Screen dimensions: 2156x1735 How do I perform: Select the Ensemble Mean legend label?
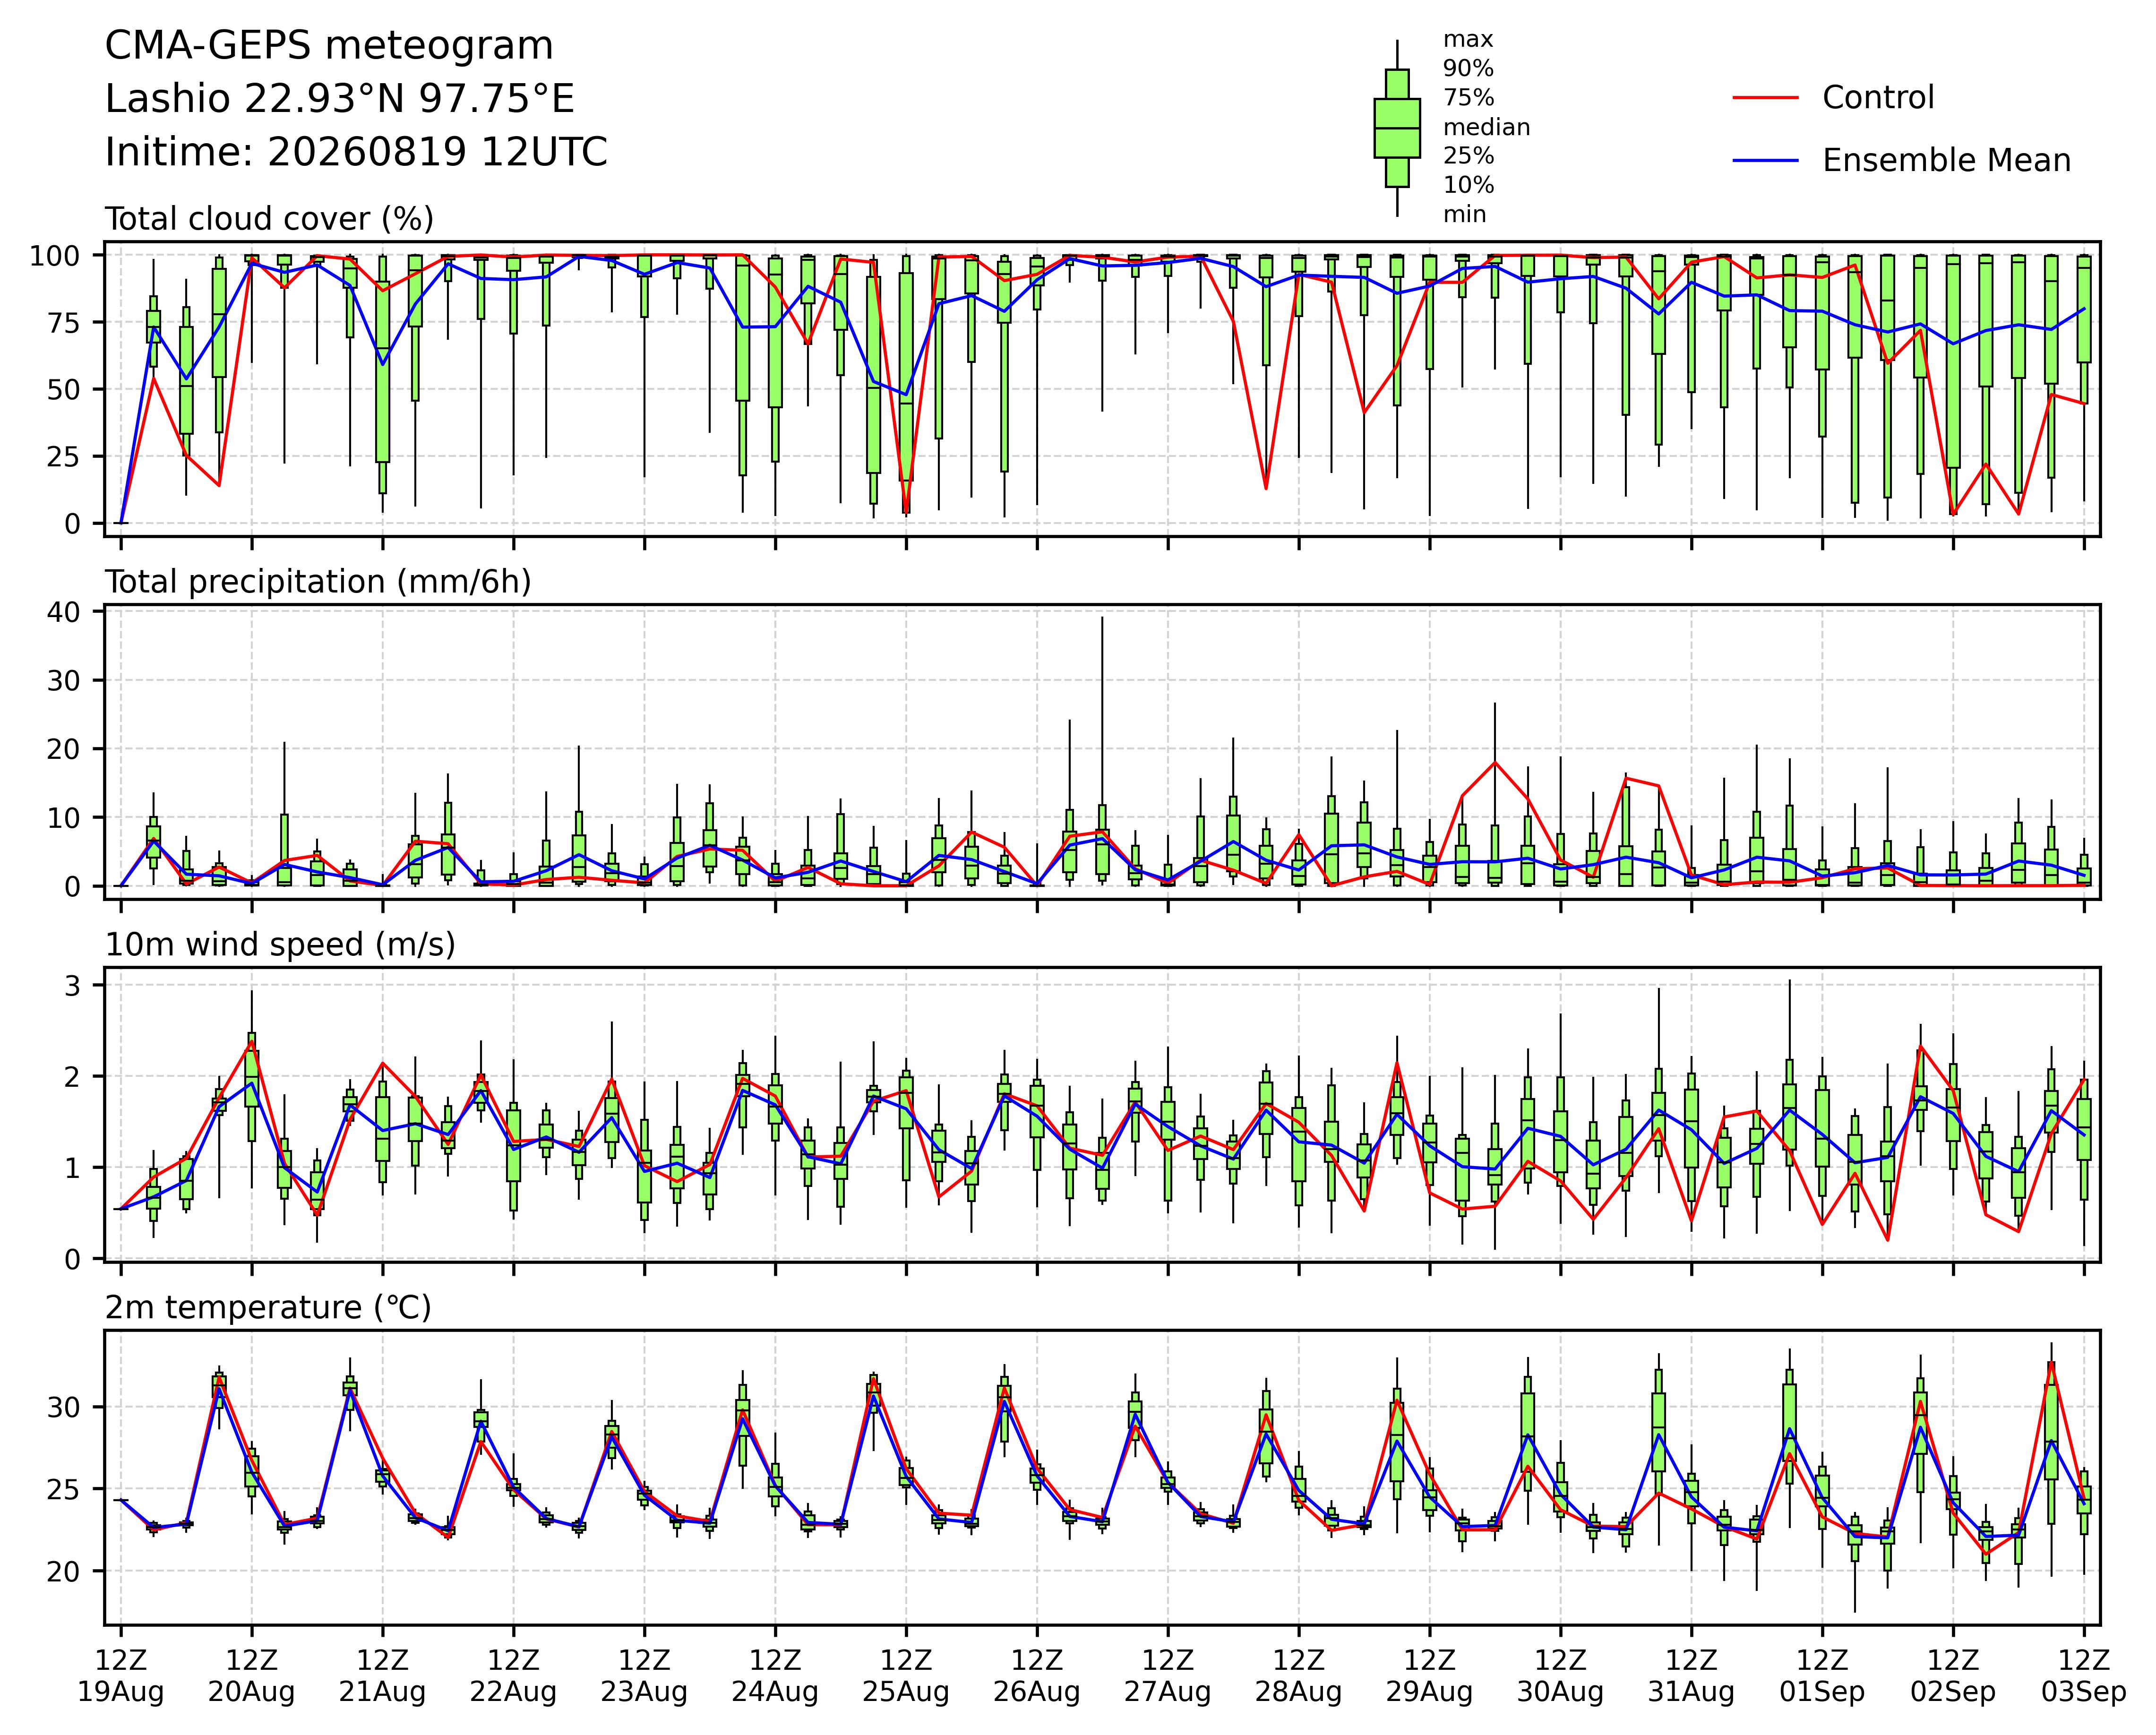[1946, 161]
